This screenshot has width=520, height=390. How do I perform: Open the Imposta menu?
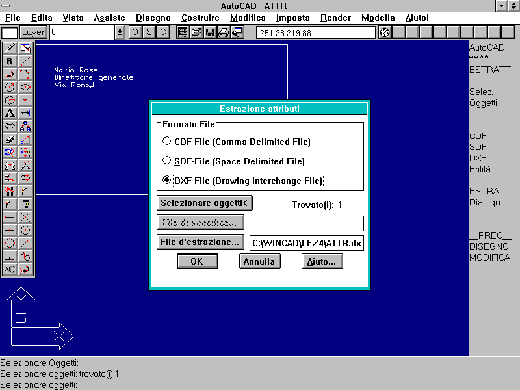(x=293, y=18)
